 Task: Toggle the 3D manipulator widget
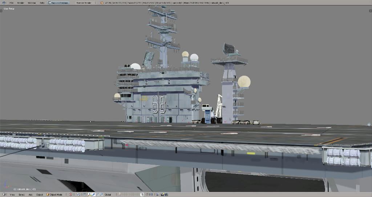pyautogui.click(x=89, y=194)
